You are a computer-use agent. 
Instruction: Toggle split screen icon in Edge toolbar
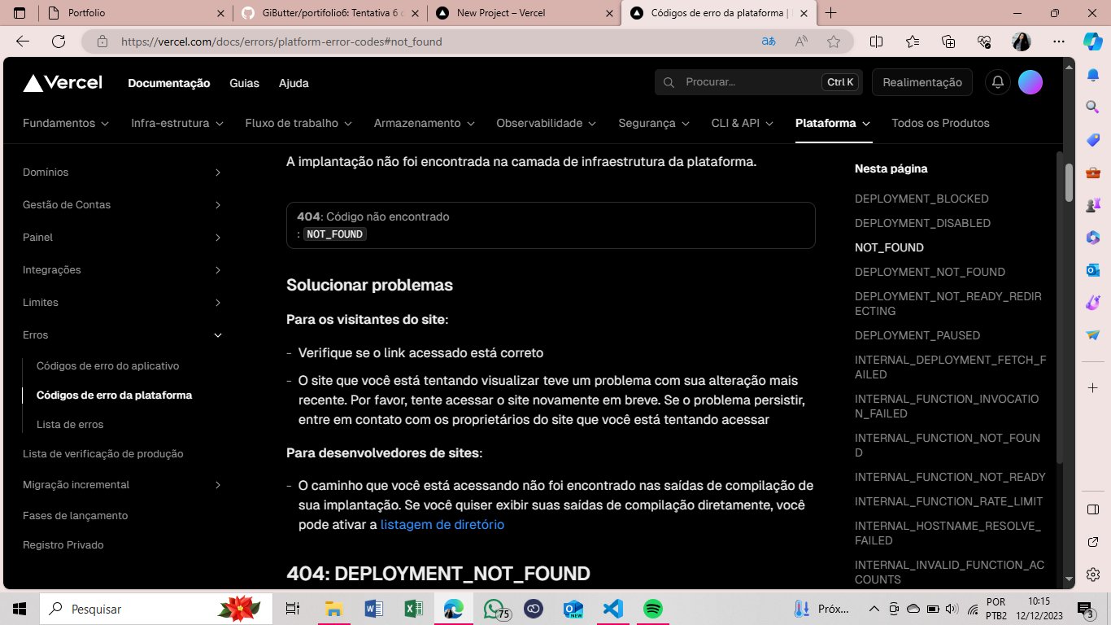pyautogui.click(x=876, y=42)
